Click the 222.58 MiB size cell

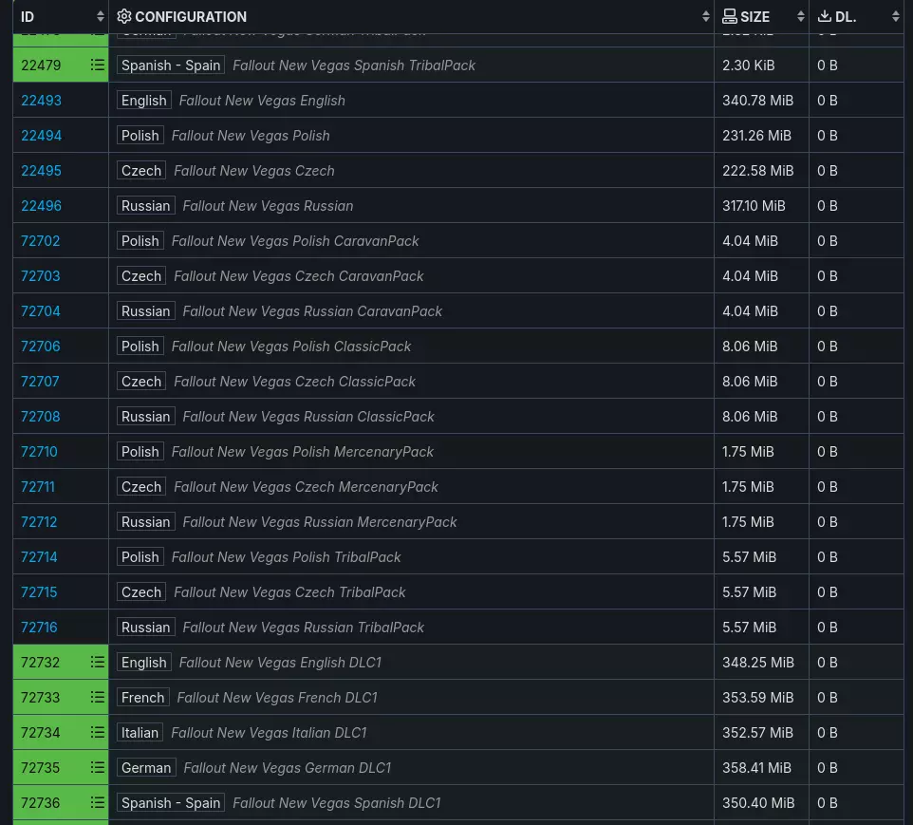click(x=761, y=171)
